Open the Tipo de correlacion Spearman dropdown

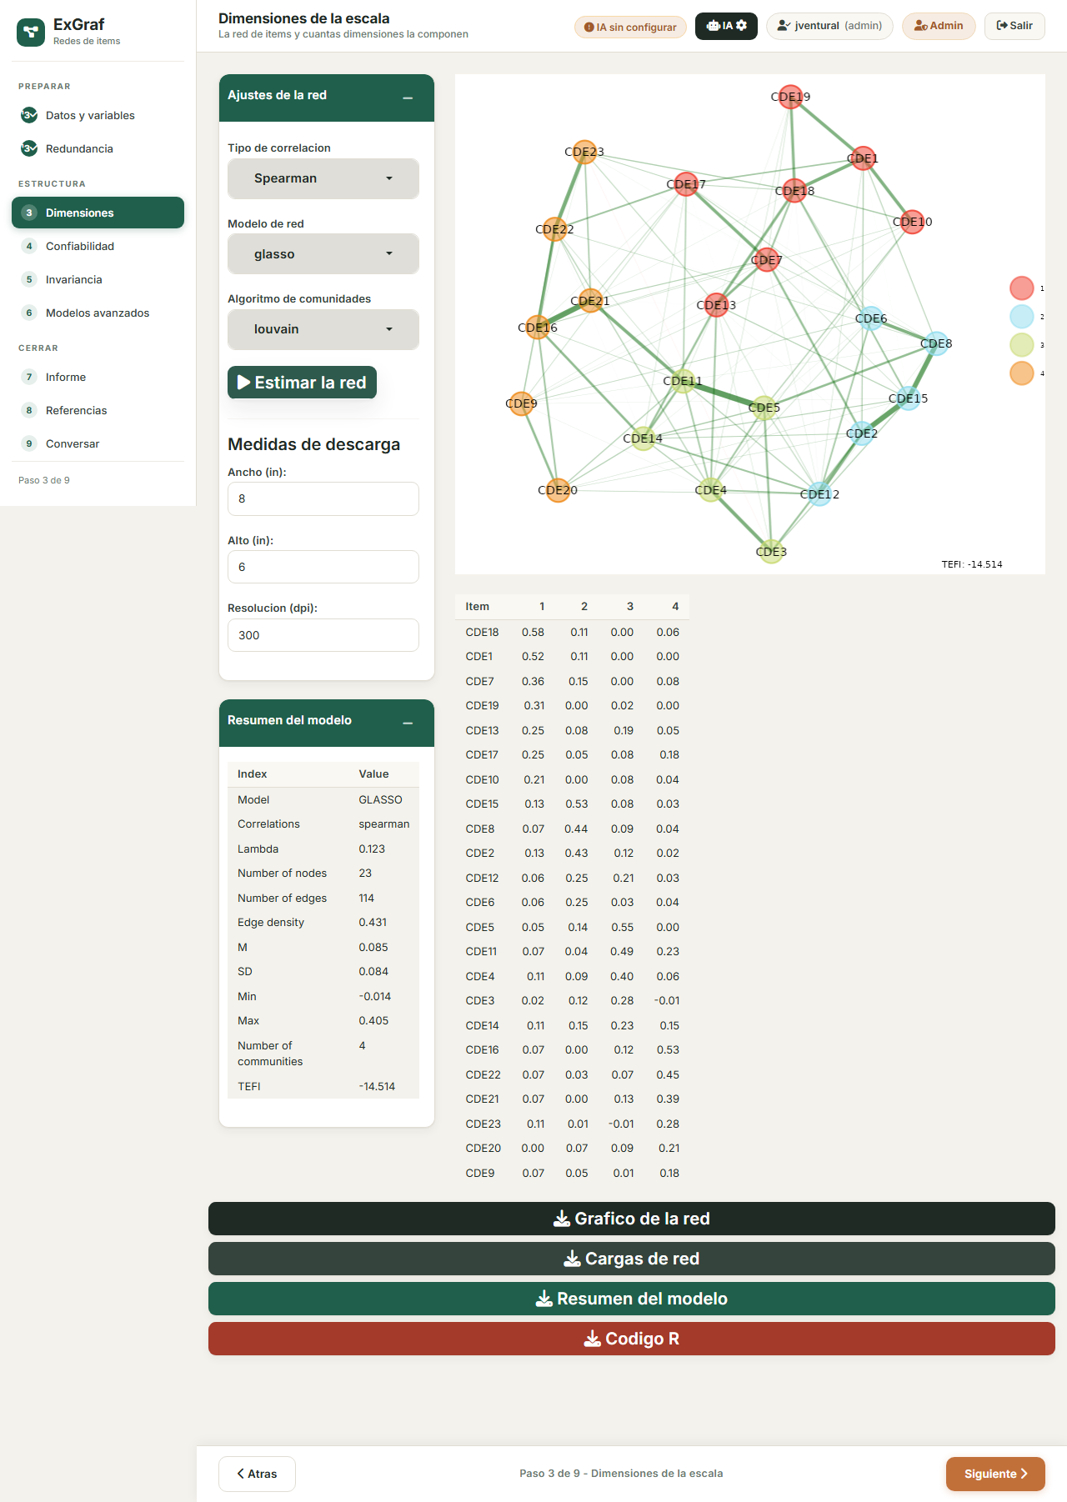(x=323, y=178)
